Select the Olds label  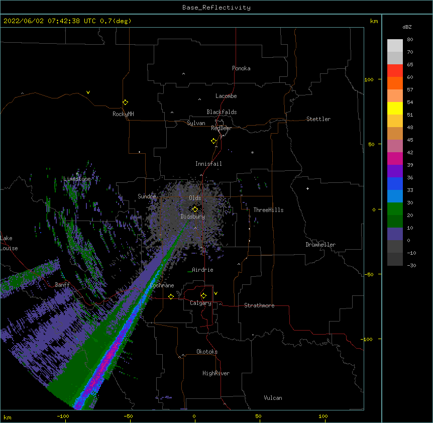[x=195, y=198]
